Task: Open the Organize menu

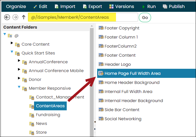Action: 16,6
